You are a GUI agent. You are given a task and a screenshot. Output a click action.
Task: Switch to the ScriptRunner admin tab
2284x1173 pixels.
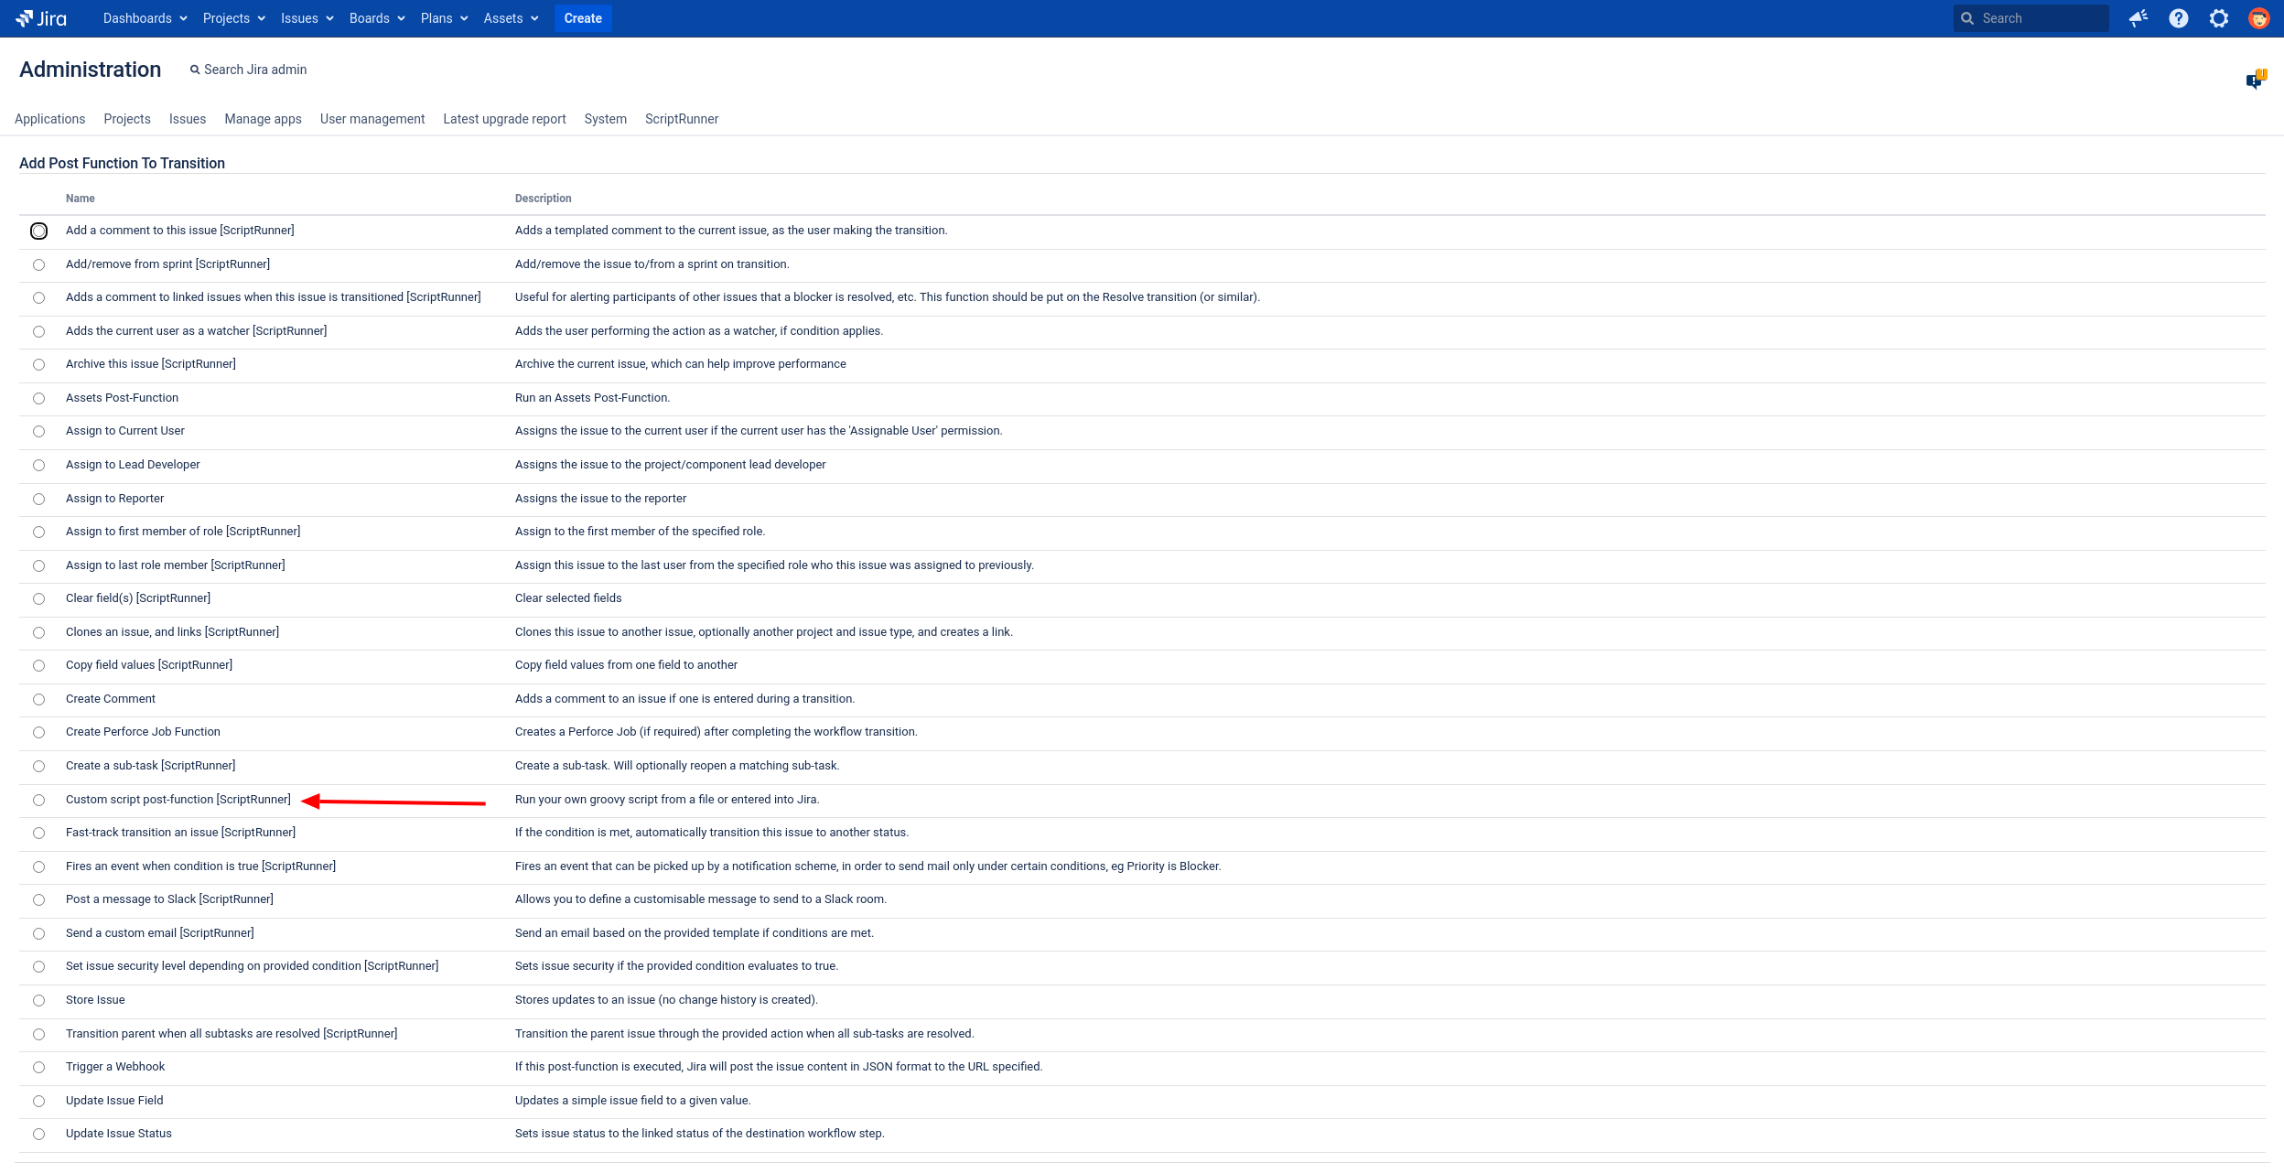pos(681,119)
